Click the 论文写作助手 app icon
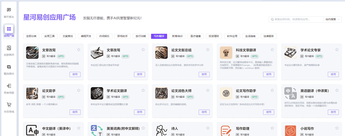The height and width of the screenshot is (136, 345). (x=226, y=93)
